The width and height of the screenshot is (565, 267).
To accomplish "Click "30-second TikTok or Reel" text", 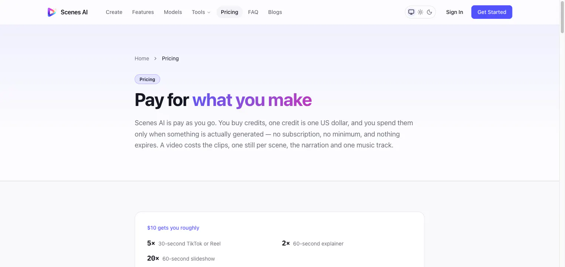I will (189, 244).
